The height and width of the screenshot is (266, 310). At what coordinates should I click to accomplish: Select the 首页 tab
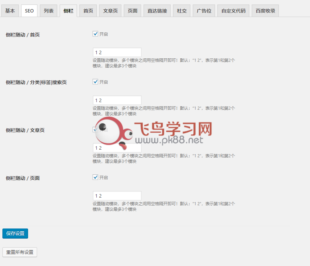88,11
